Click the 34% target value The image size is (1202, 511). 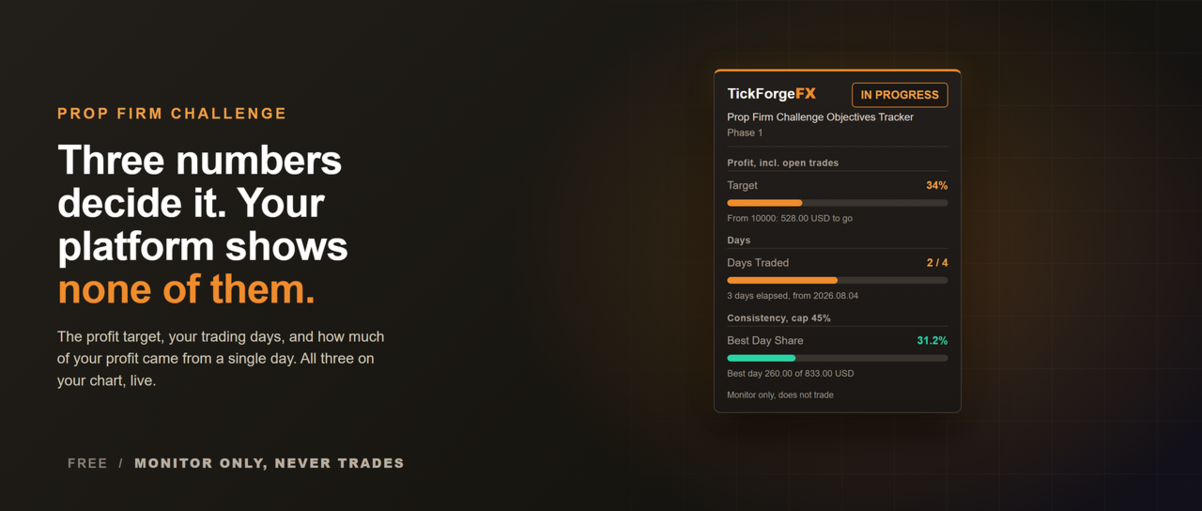tap(936, 186)
